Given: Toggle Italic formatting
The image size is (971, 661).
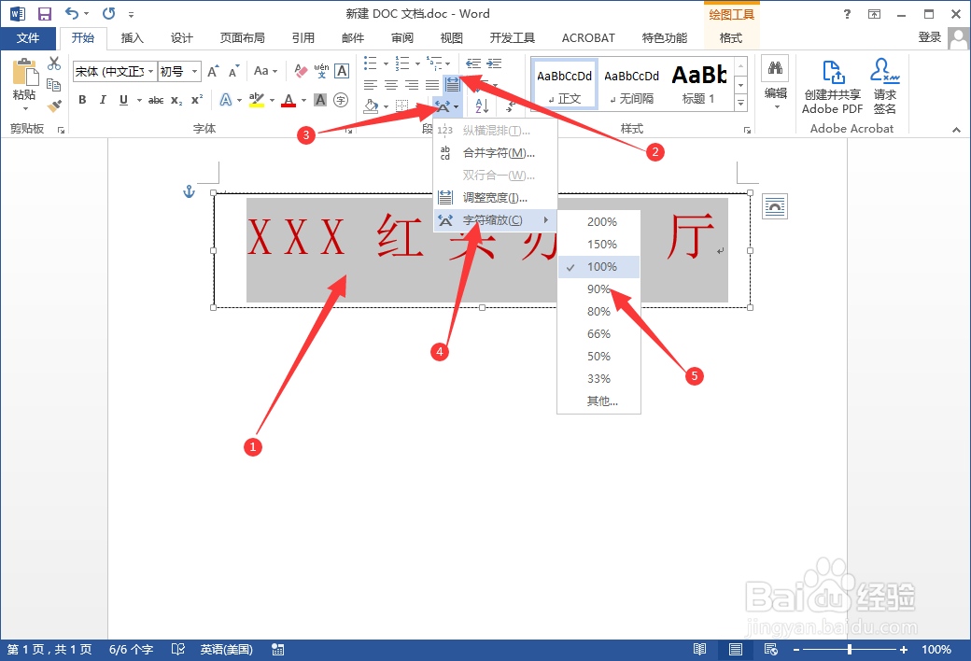Looking at the screenshot, I should [x=103, y=99].
